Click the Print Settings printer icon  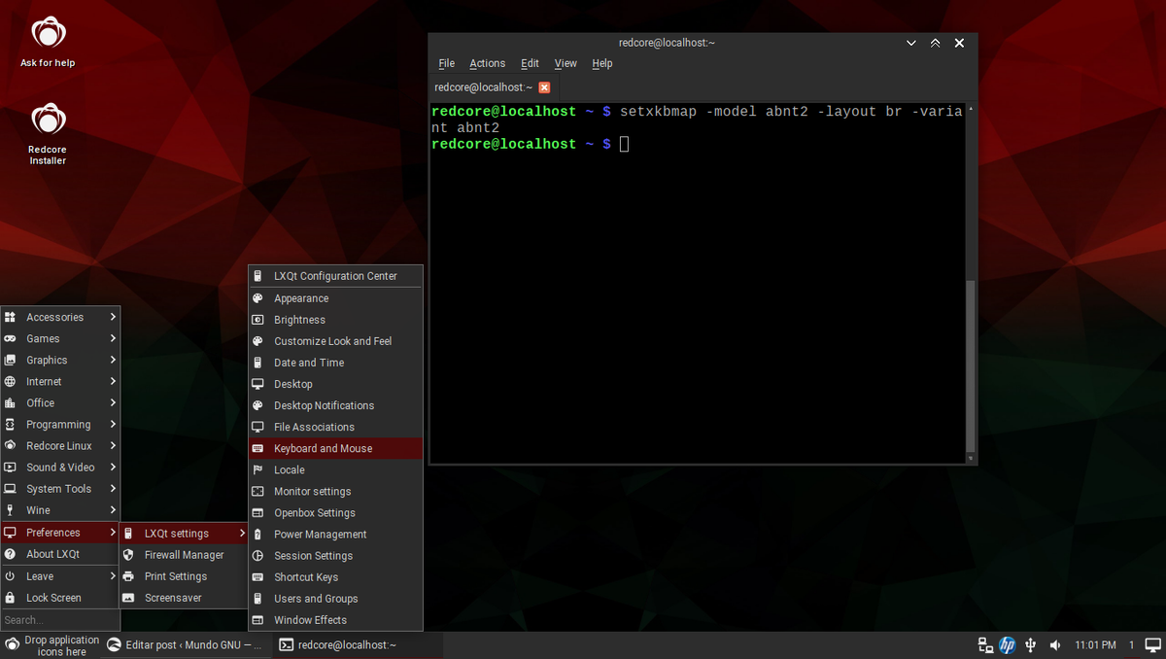coord(128,576)
